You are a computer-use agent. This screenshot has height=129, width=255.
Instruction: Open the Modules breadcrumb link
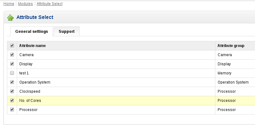point(25,4)
